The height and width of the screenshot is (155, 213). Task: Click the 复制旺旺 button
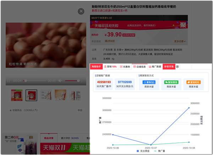[193, 82]
